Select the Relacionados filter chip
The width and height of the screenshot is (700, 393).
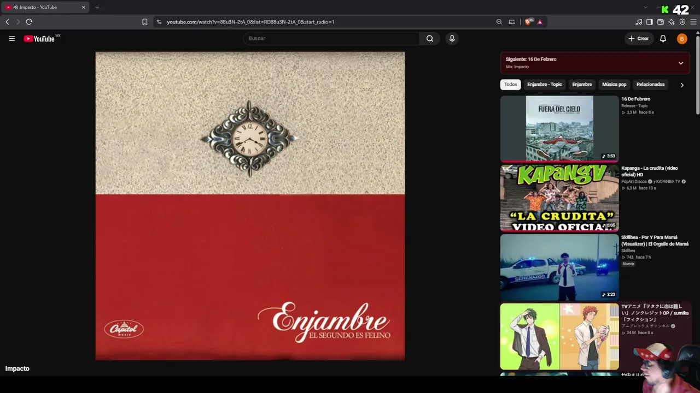tap(650, 85)
